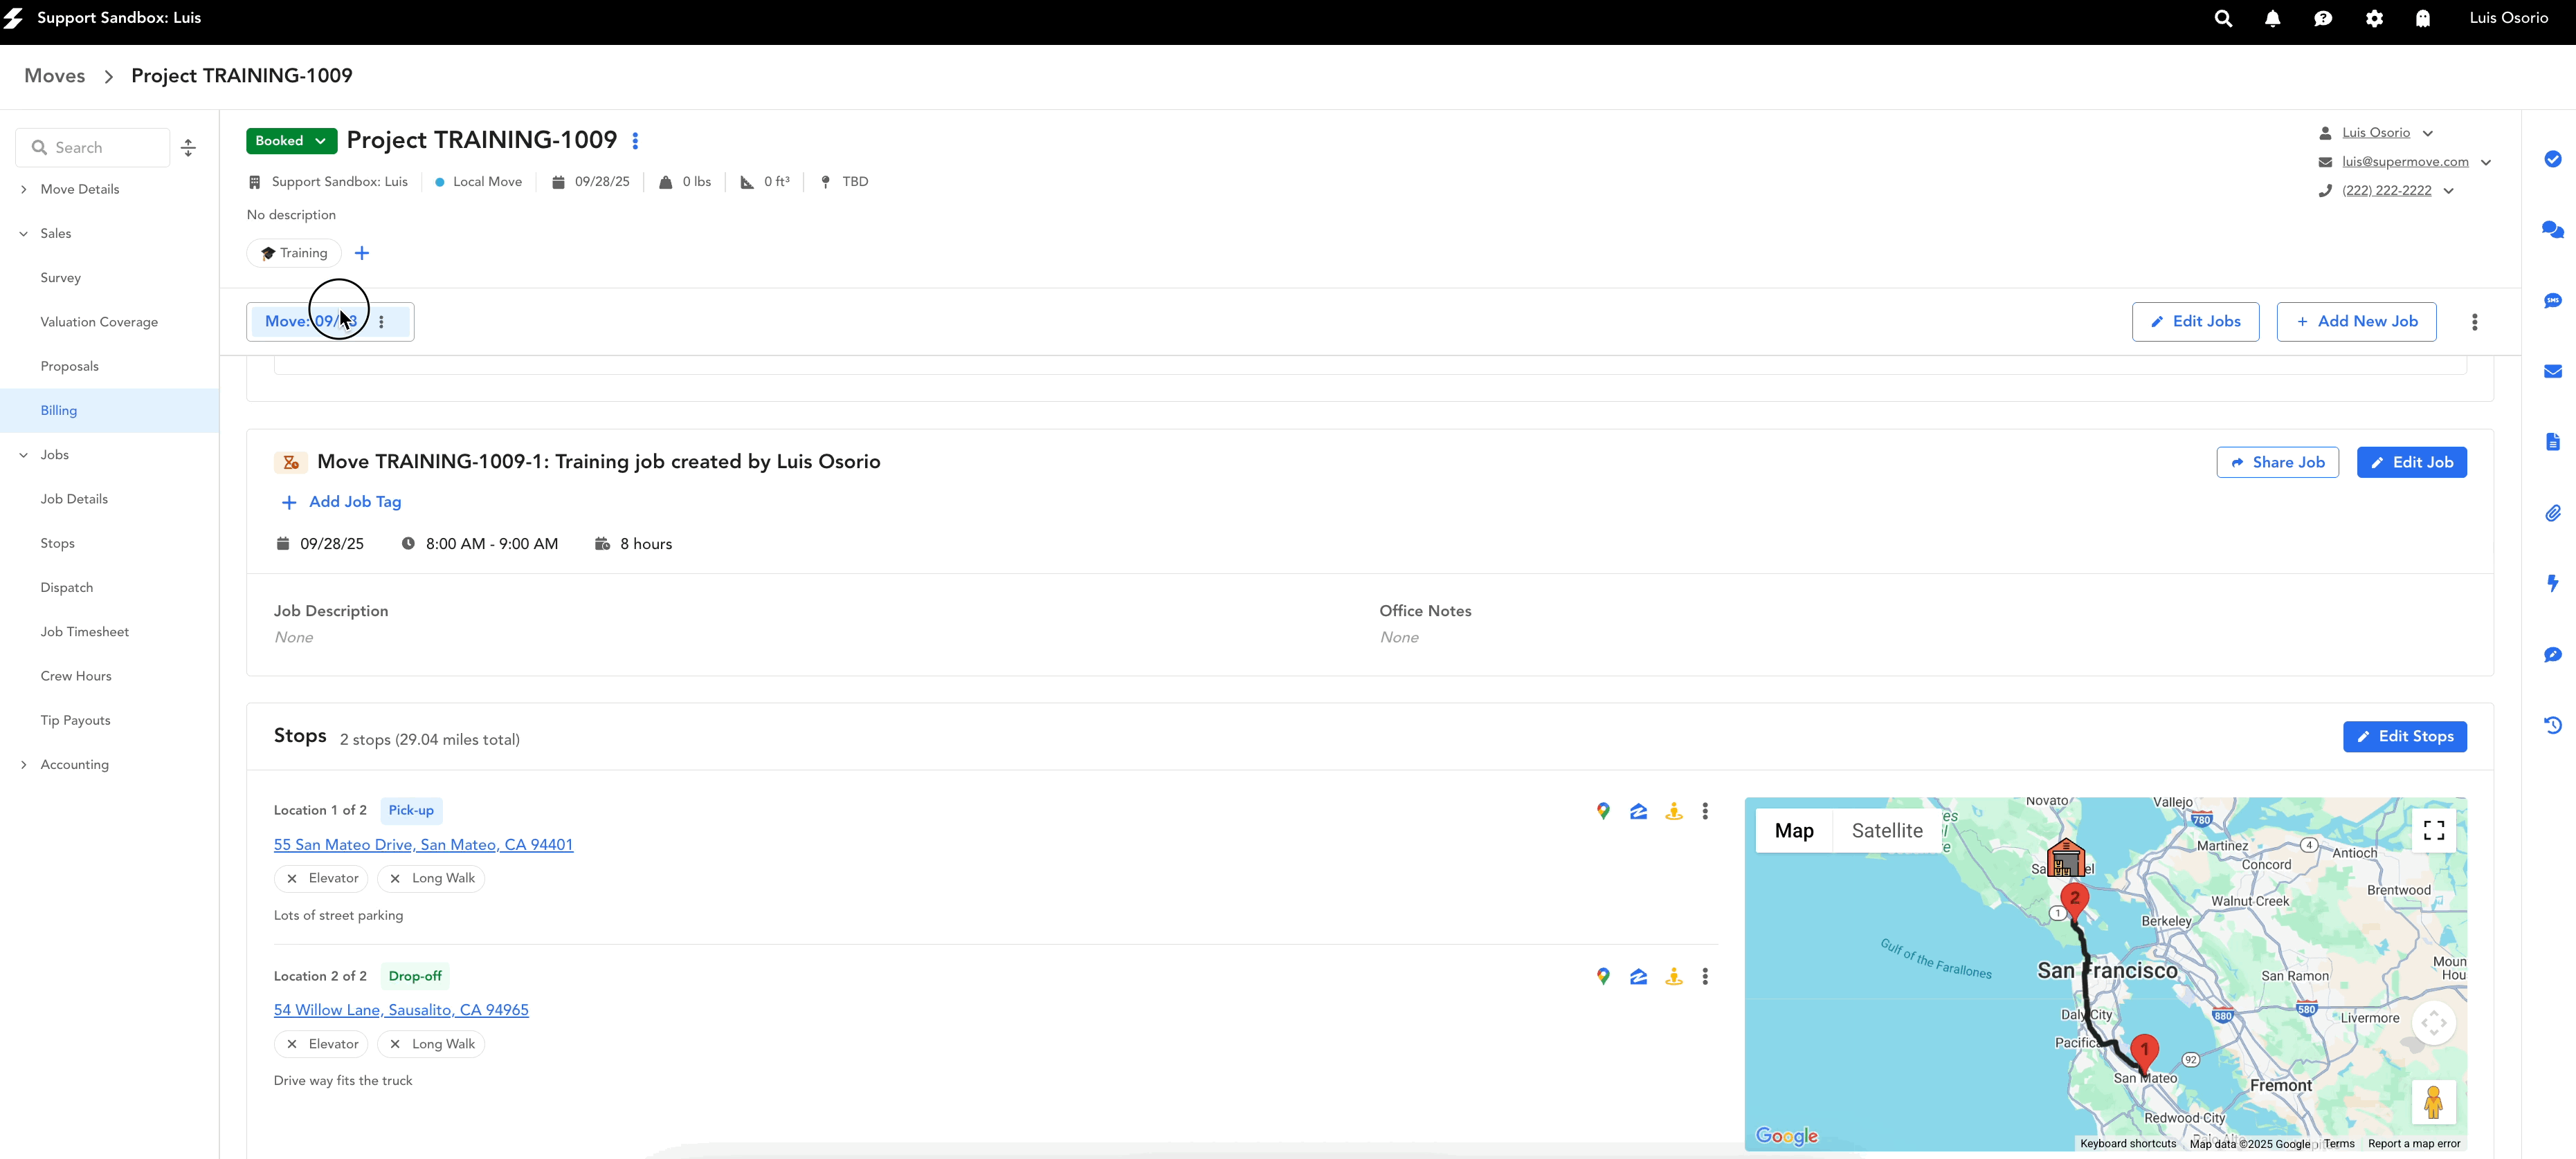Open settings gear in top bar
The height and width of the screenshot is (1159, 2576).
[2374, 18]
